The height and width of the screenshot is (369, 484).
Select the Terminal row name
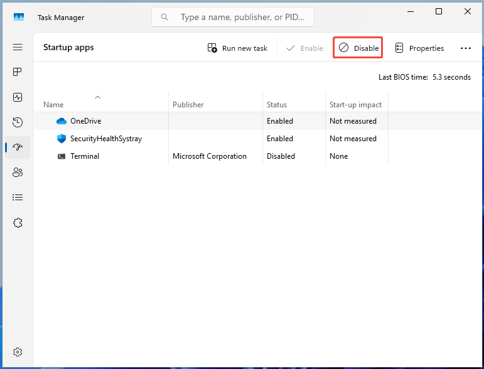click(85, 156)
